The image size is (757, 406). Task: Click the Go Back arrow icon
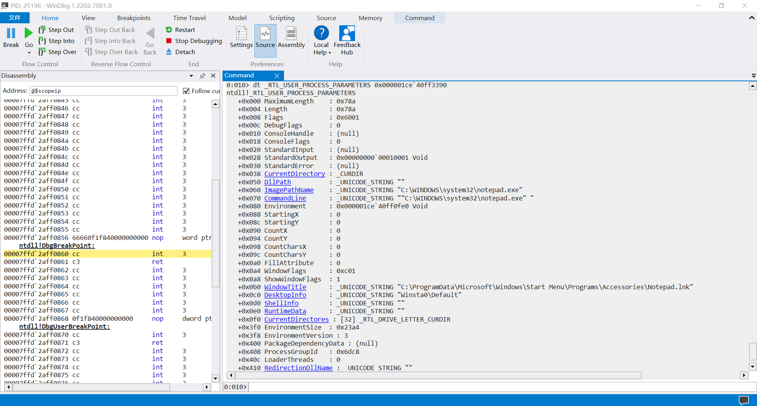pyautogui.click(x=150, y=33)
